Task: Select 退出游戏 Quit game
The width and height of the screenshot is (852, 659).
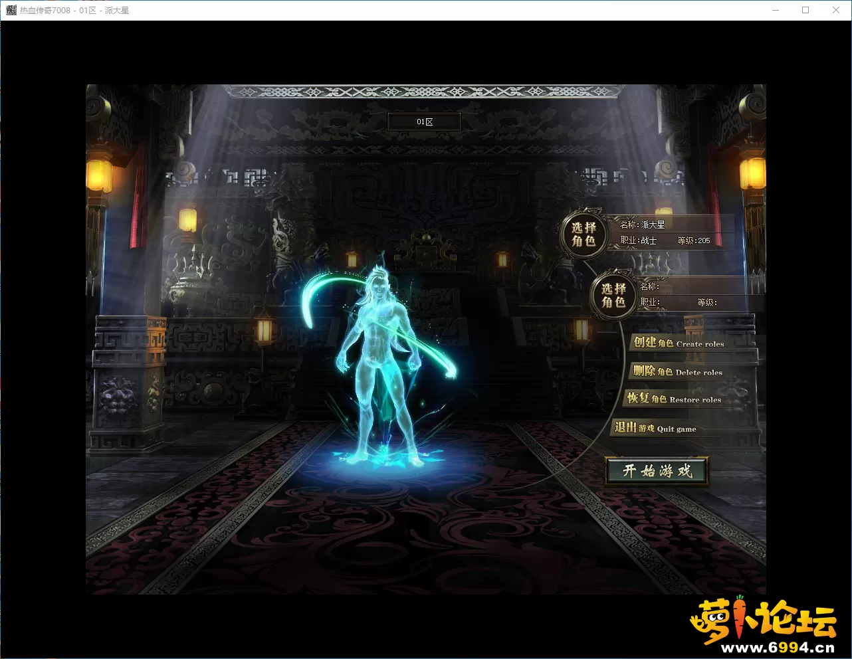Action: [655, 428]
